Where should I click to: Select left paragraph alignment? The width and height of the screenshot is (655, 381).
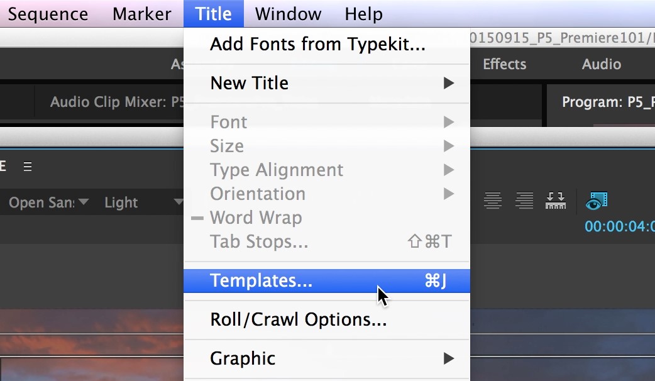click(493, 200)
